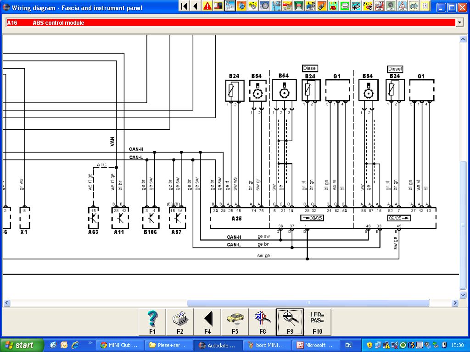470x352 pixels.
Task: Click the horizontal scrollbar left arrow
Action: 7,303
